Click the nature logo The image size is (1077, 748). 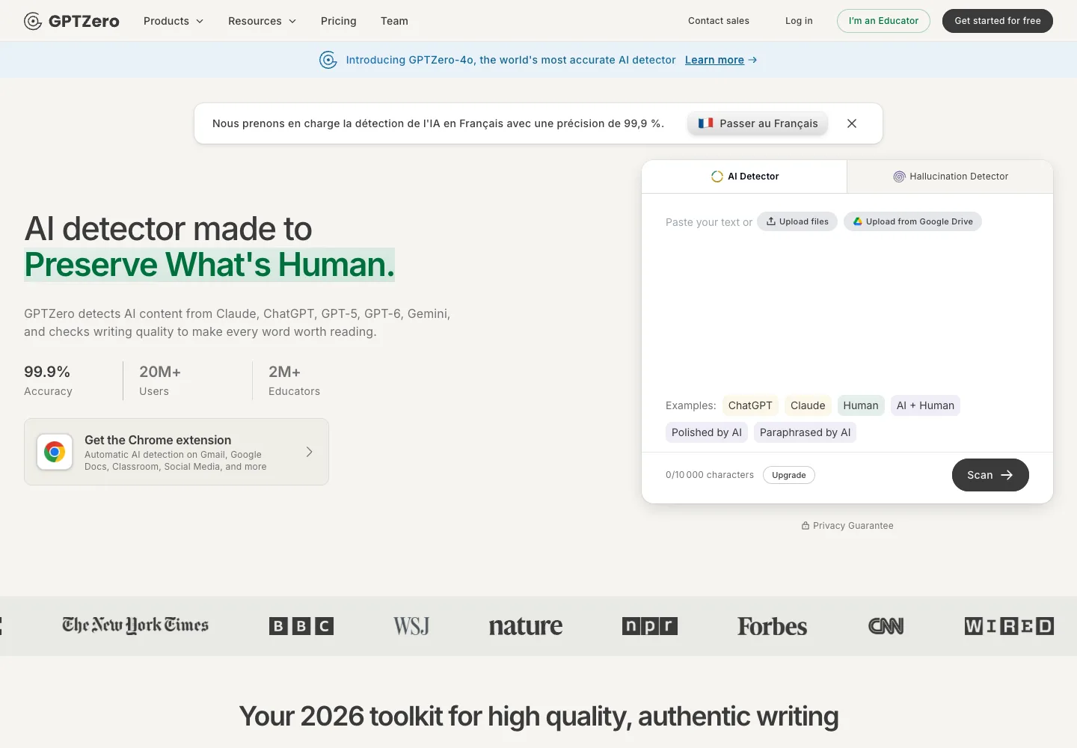tap(526, 626)
